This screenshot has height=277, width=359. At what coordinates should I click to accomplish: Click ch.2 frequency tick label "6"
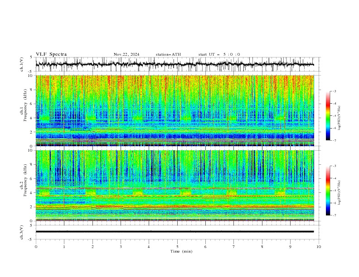tap(32, 178)
